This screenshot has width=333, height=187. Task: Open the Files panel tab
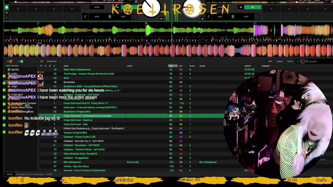coord(270,62)
